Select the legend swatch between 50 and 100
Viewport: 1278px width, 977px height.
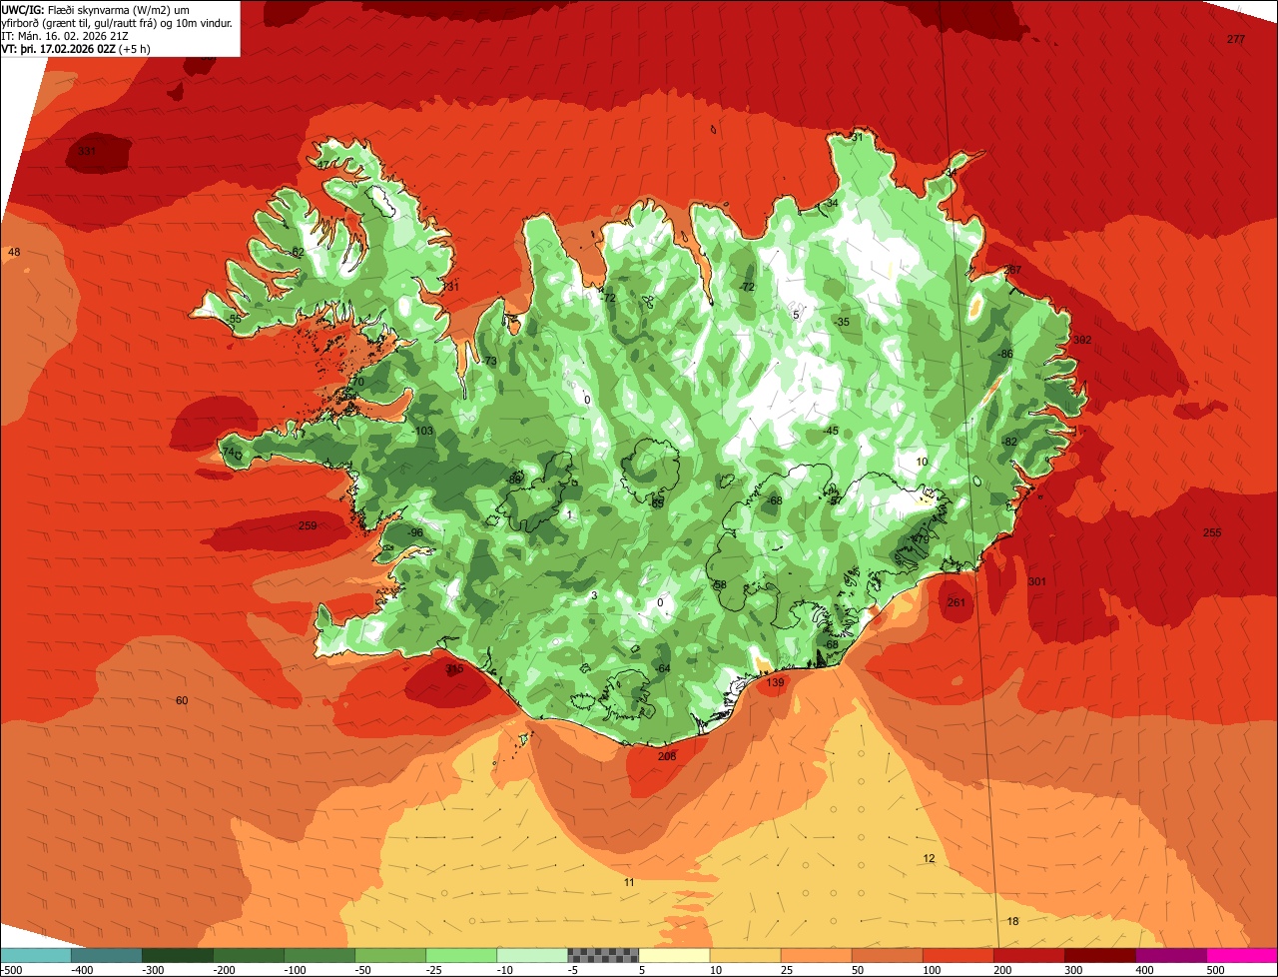point(886,956)
